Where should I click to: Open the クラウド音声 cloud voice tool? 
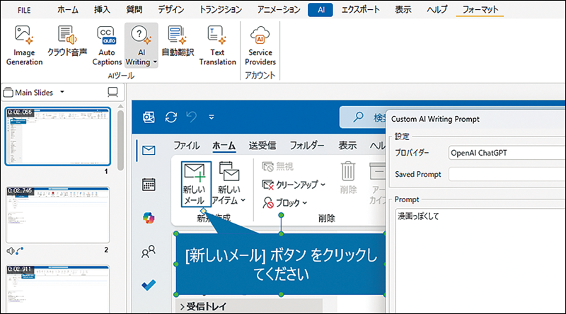click(67, 37)
